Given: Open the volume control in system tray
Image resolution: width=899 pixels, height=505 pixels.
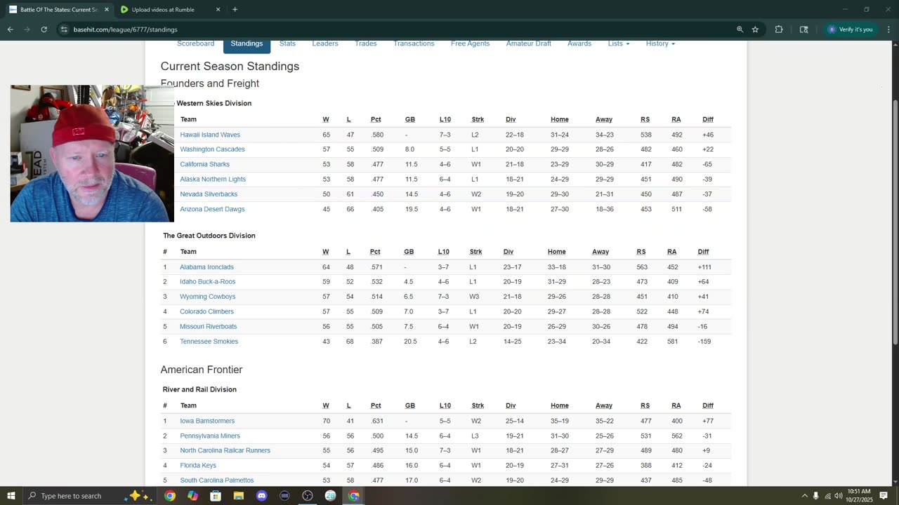Looking at the screenshot, I should coord(838,496).
